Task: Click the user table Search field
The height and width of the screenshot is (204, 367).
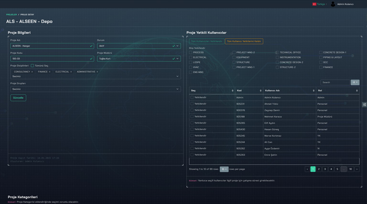Action: [x=335, y=82]
